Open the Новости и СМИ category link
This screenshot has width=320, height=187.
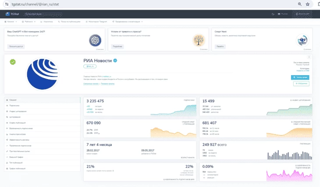tap(302, 71)
